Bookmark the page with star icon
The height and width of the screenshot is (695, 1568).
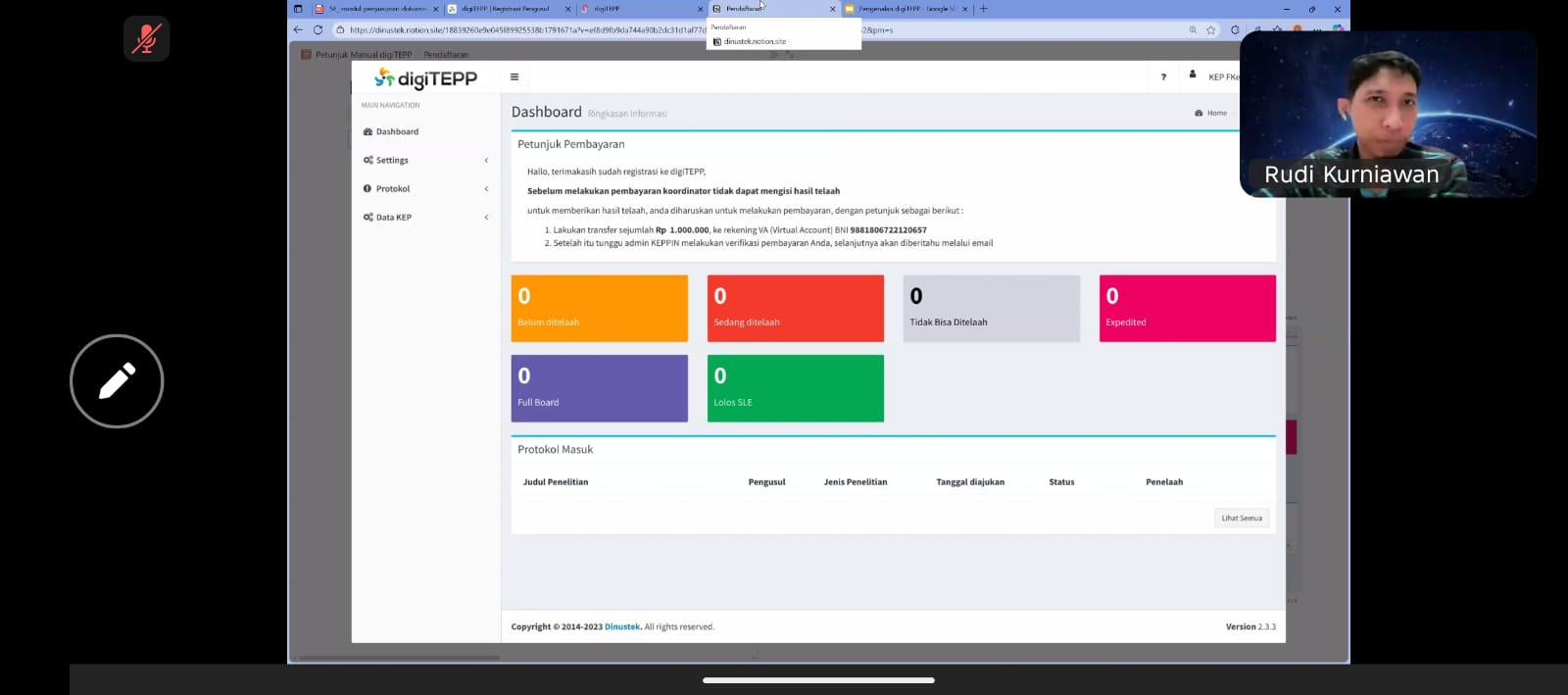(x=1211, y=30)
